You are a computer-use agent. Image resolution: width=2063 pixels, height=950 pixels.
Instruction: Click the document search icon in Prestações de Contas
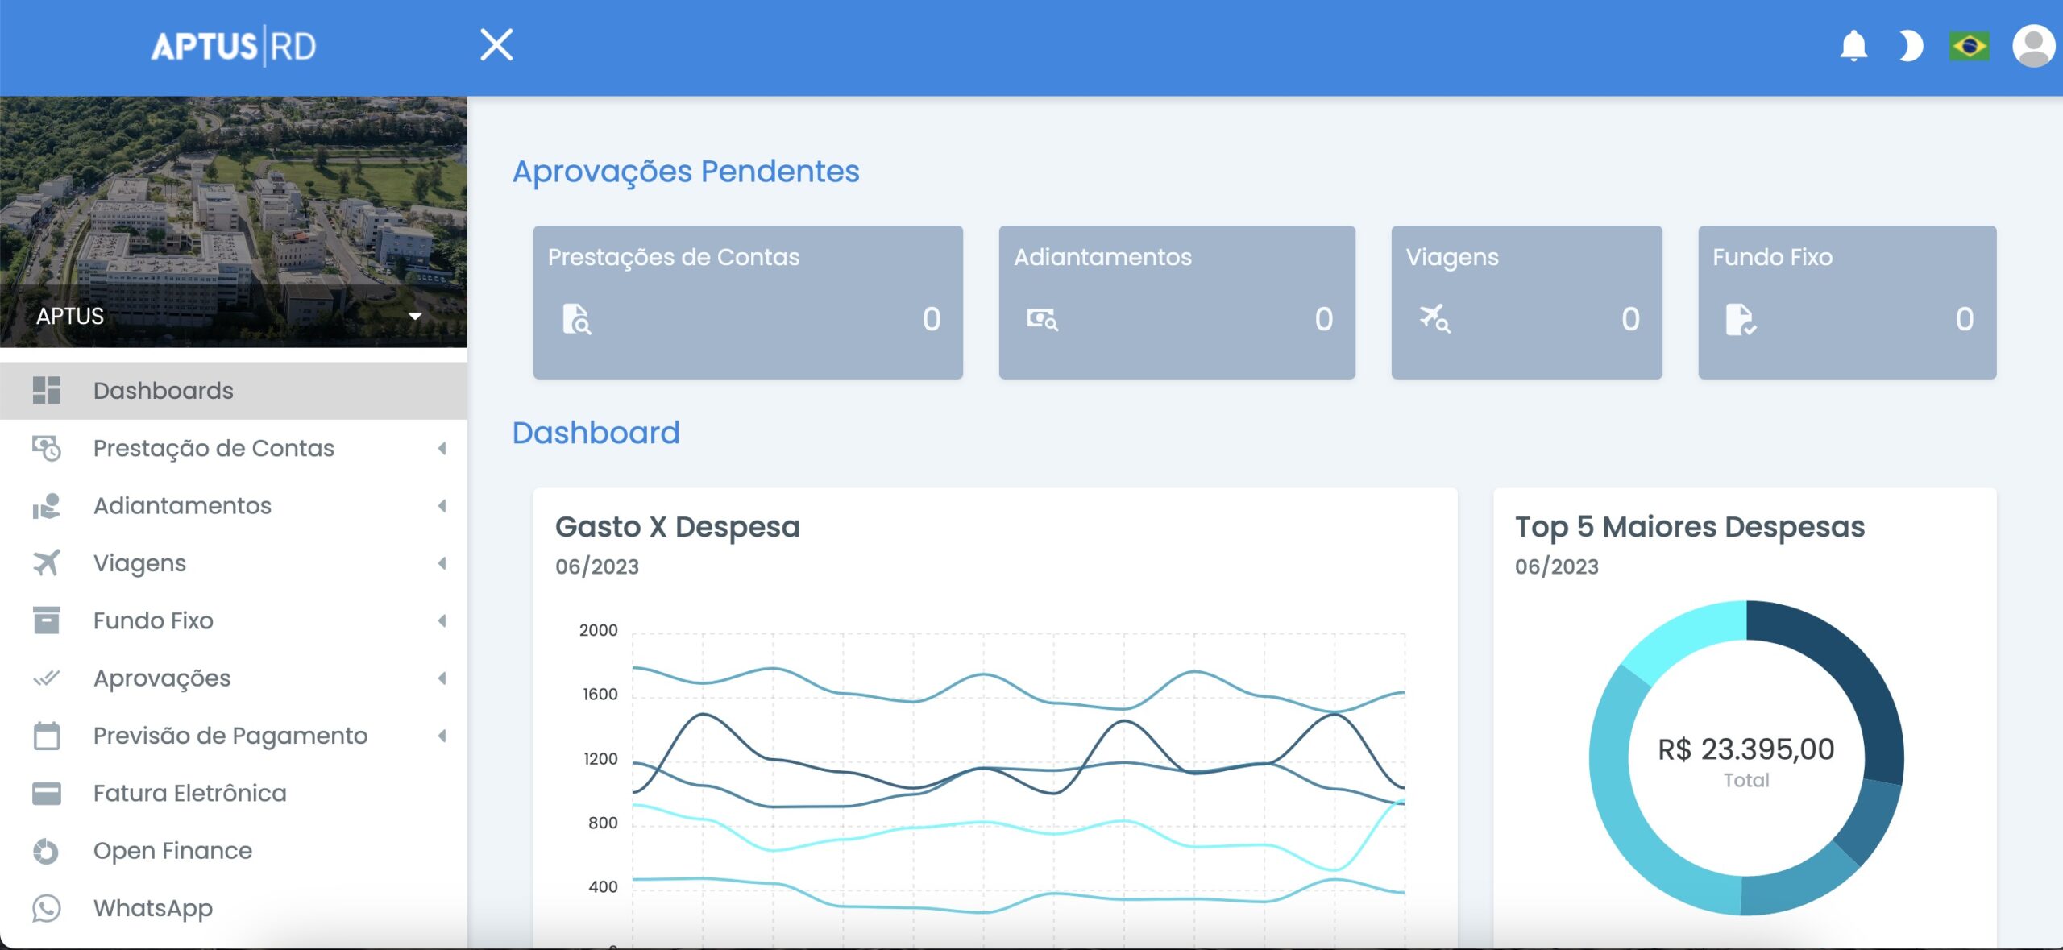pyautogui.click(x=576, y=319)
